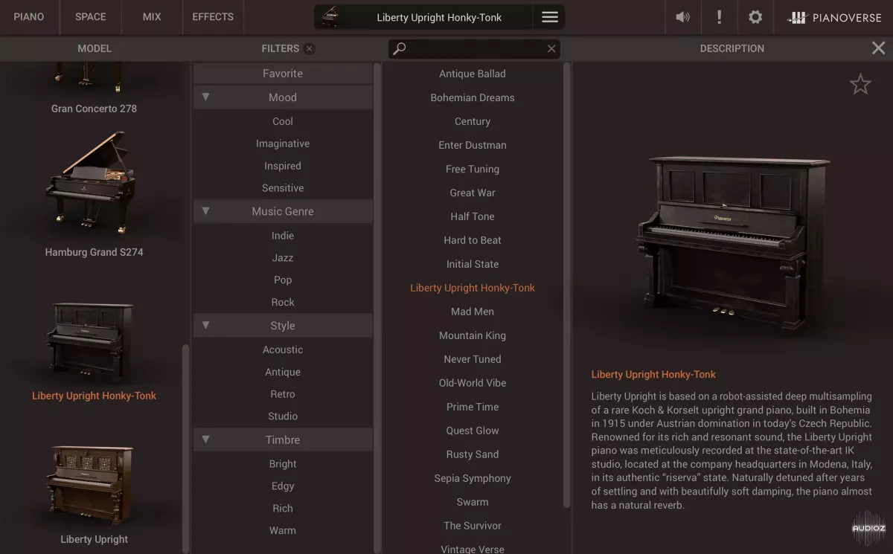This screenshot has width=893, height=554.
Task: Filter by Studio style
Action: coord(283,416)
